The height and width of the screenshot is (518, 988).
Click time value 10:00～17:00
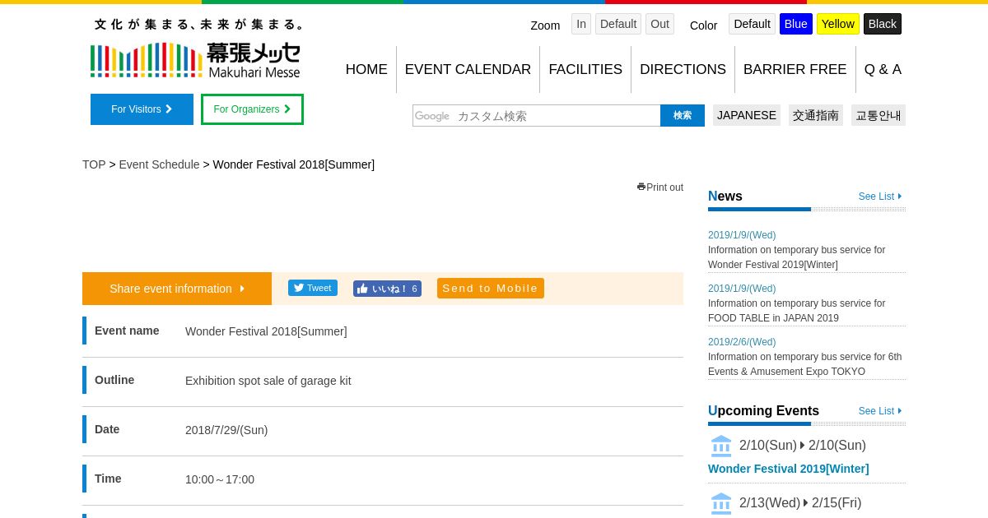220,479
